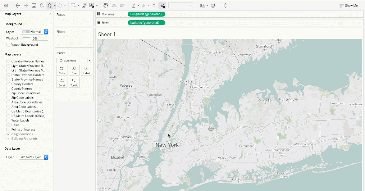
Task: Enable Repeat Background checkbox
Action: pos(8,45)
